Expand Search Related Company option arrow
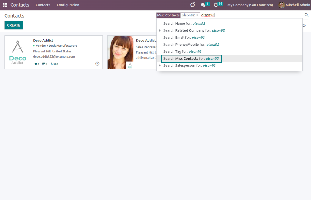The width and height of the screenshot is (311, 200). (x=160, y=30)
